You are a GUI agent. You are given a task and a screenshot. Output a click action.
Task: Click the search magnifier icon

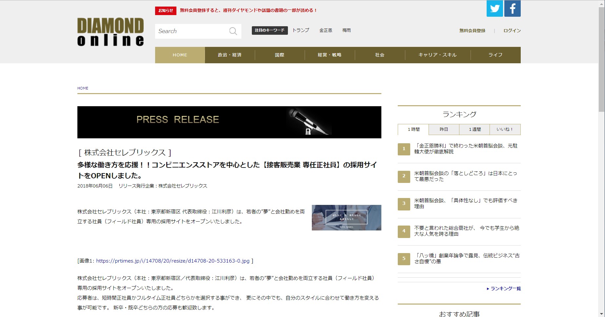point(233,31)
